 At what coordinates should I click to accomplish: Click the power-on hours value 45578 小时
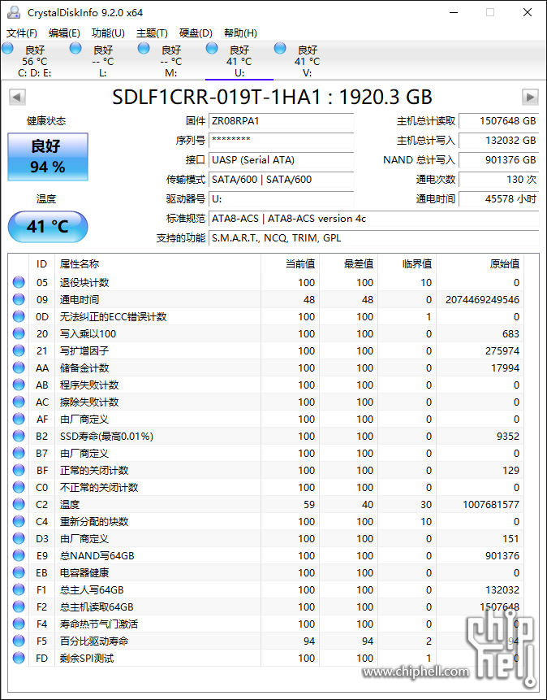coord(499,199)
